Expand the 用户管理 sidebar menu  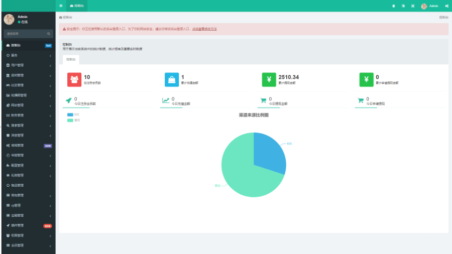(x=28, y=65)
